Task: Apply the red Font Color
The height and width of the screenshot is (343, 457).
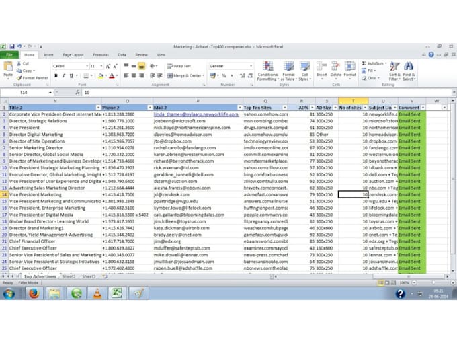Action: tap(112, 76)
